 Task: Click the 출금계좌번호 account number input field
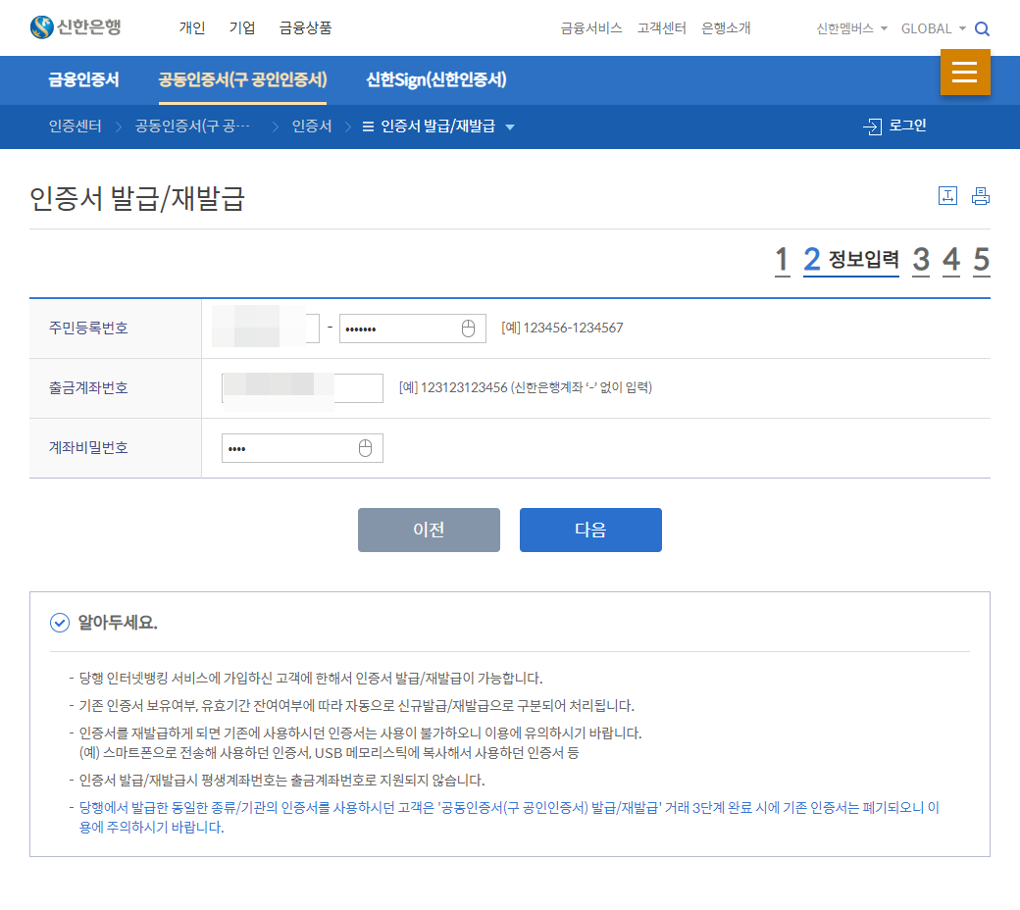301,387
